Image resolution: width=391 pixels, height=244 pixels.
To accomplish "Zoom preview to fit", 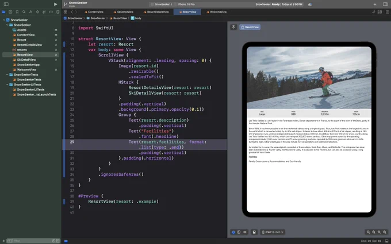I will click(x=379, y=232).
